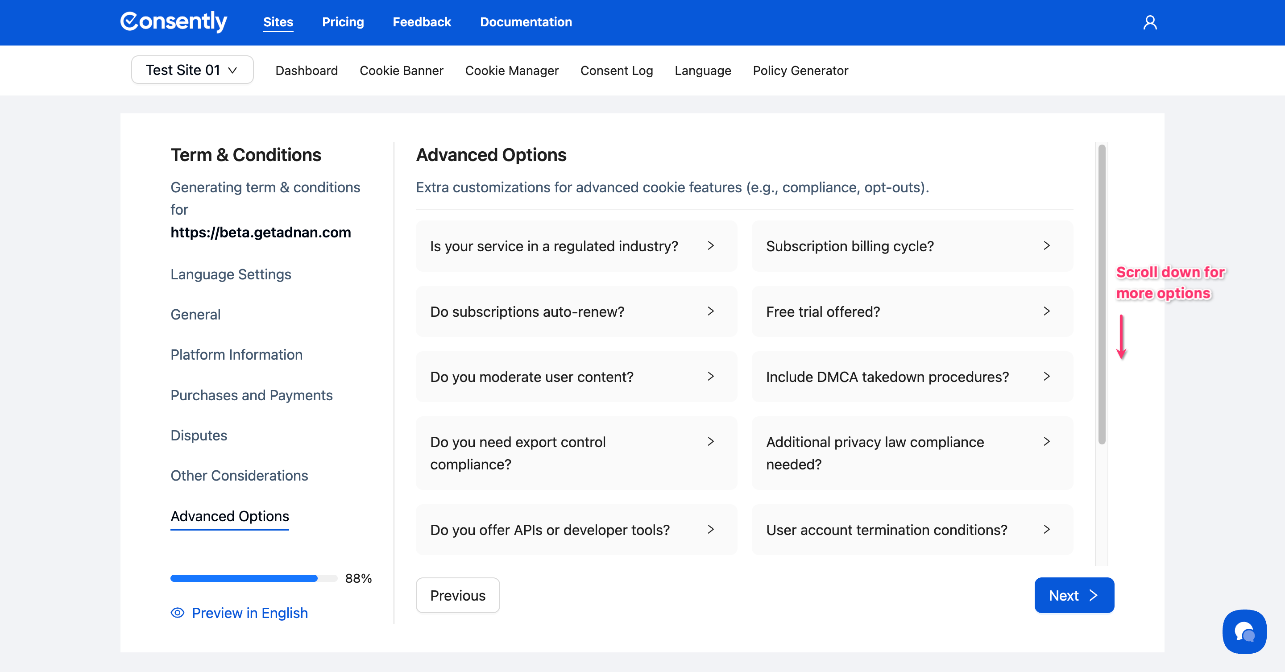
Task: Click chevron icon on Free trial offered card
Action: tap(1047, 311)
